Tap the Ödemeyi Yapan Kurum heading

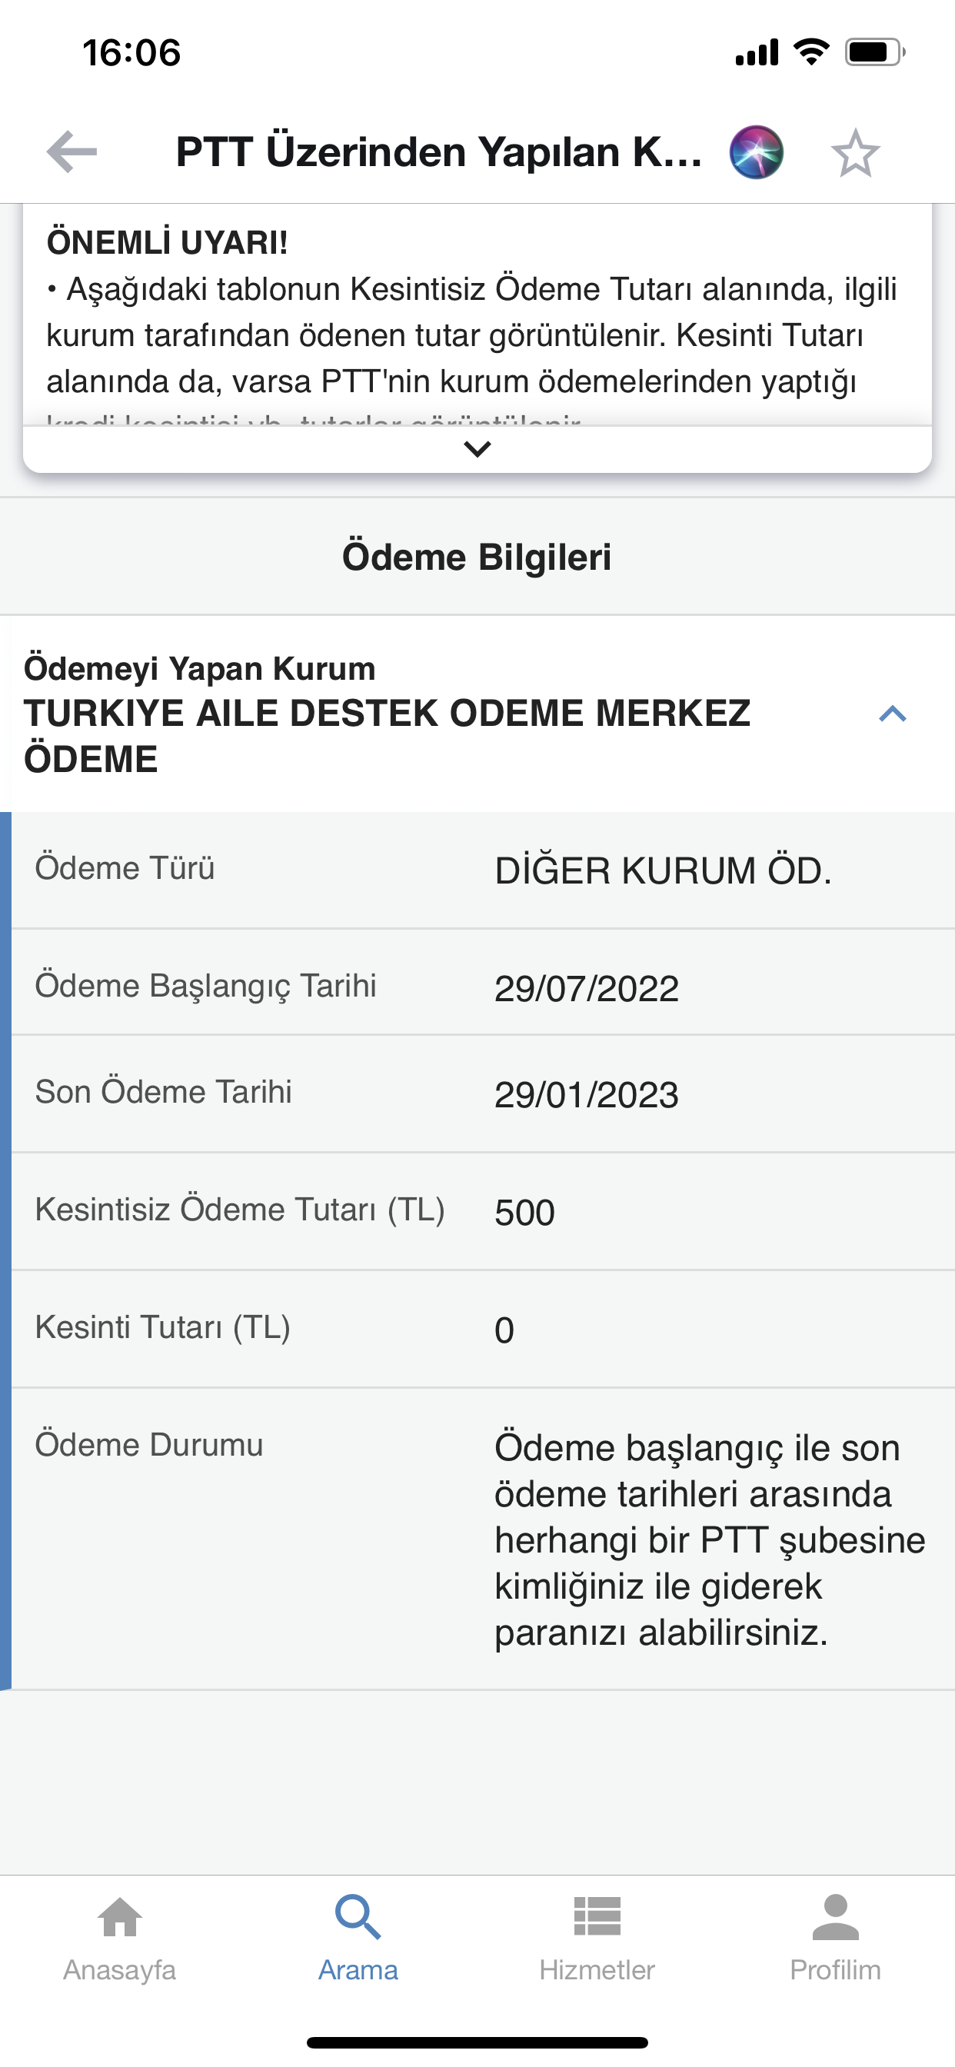tap(200, 668)
